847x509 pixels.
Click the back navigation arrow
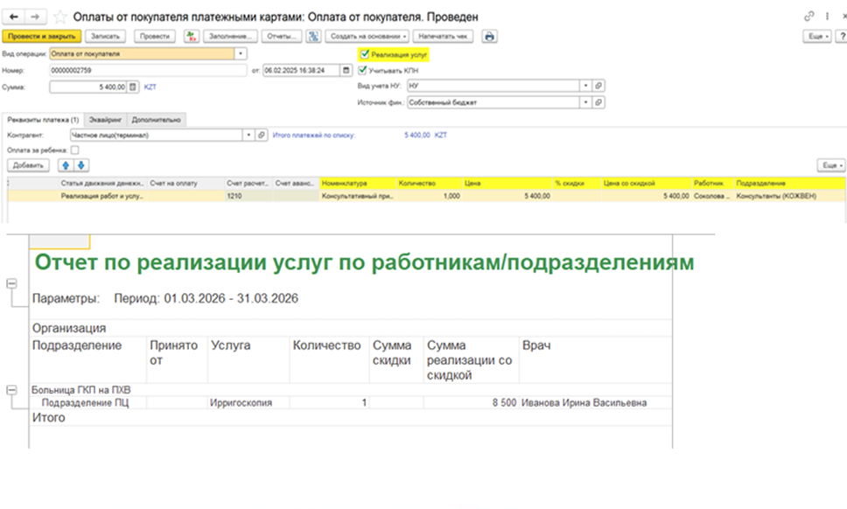click(14, 17)
